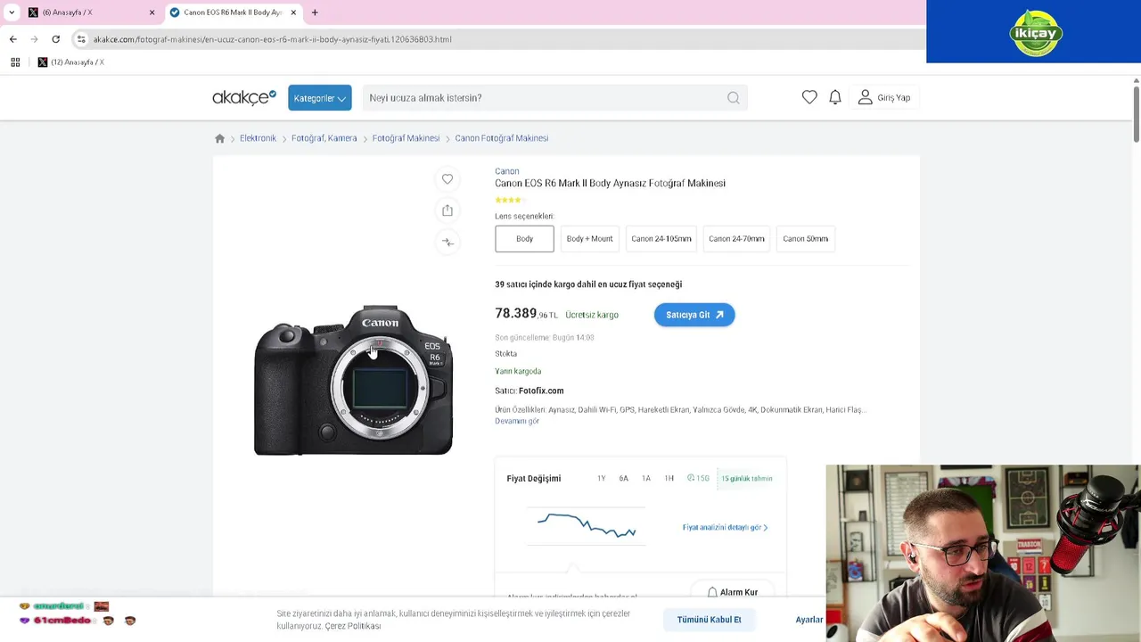This screenshot has height=642, width=1141.
Task: Accept all cookies with Tümünü Kabul Et
Action: point(709,620)
